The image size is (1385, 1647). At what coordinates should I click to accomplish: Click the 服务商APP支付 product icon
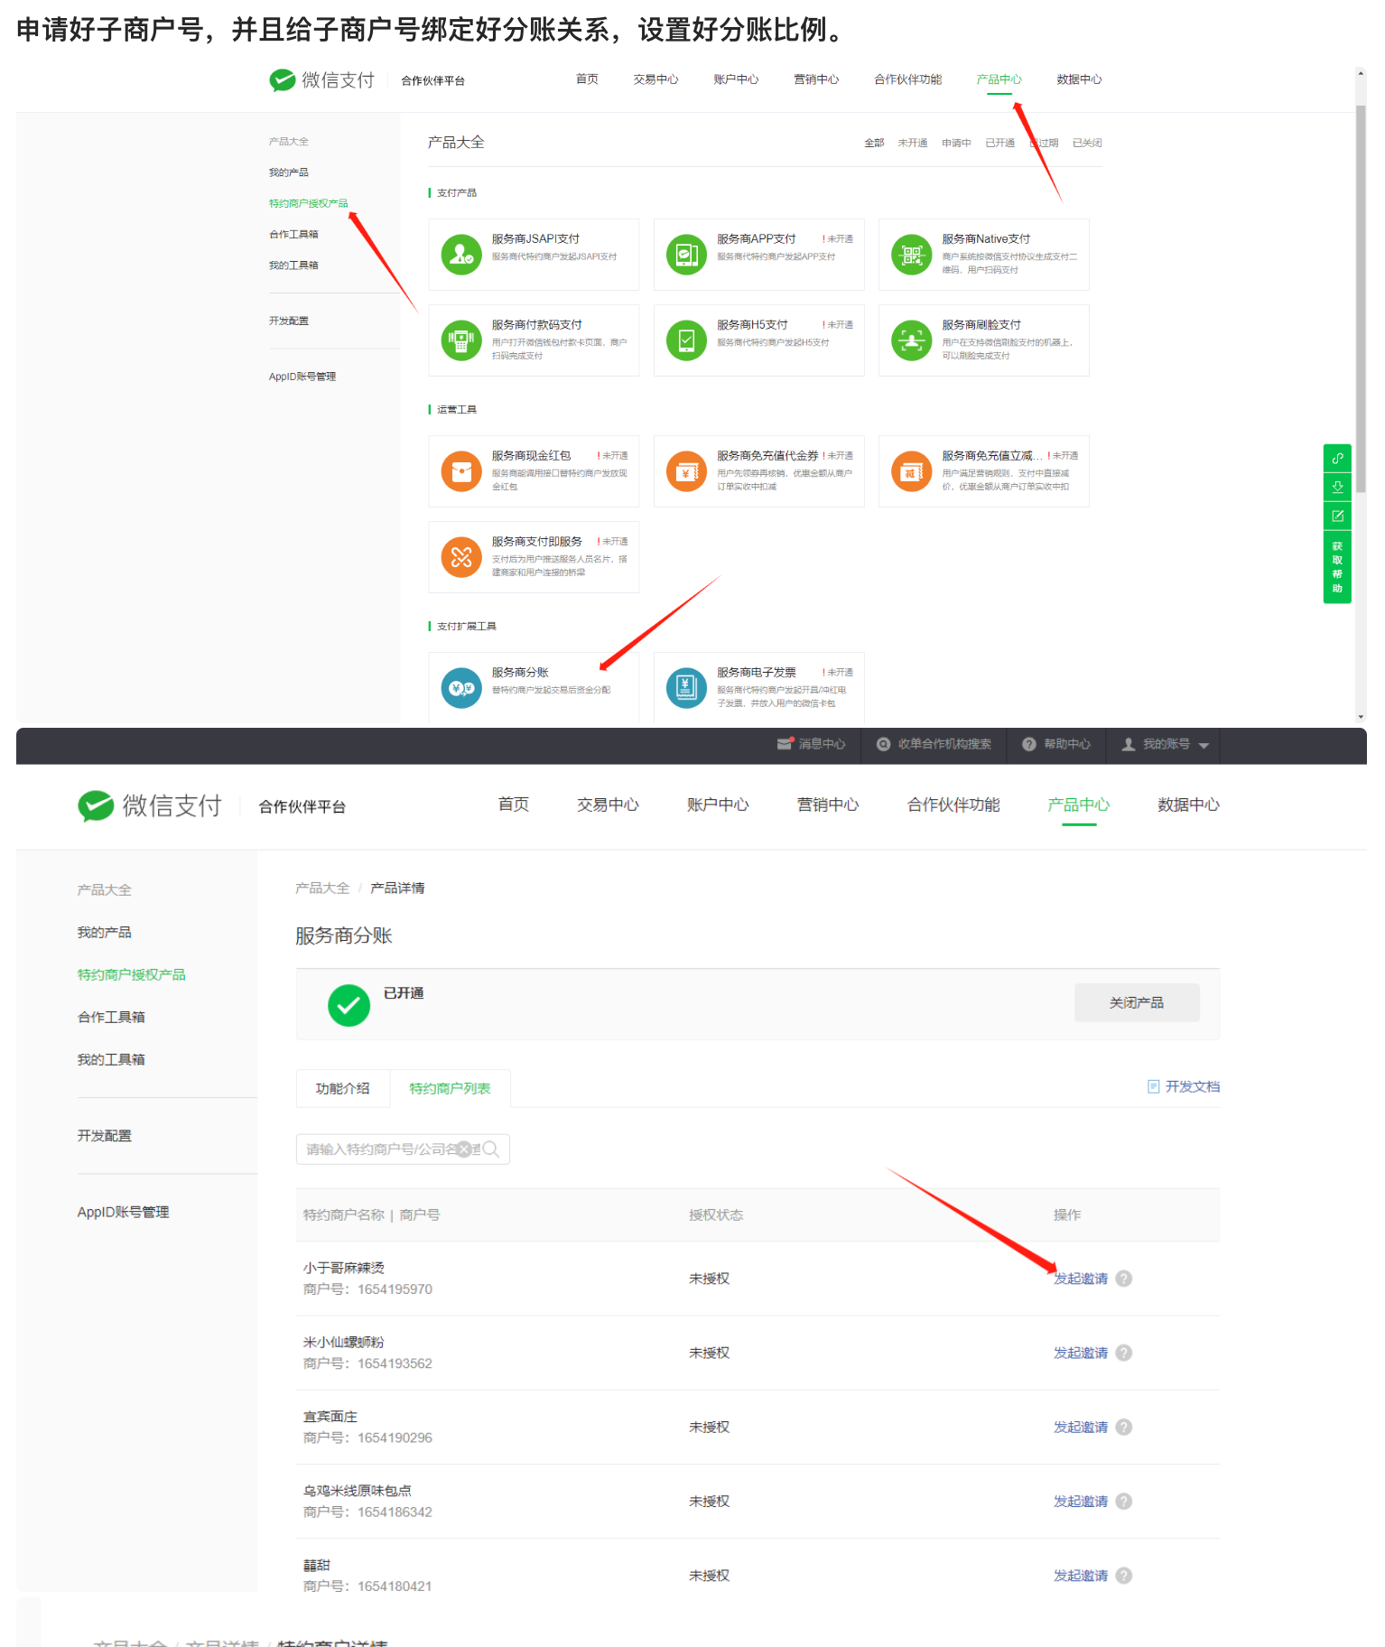coord(686,255)
